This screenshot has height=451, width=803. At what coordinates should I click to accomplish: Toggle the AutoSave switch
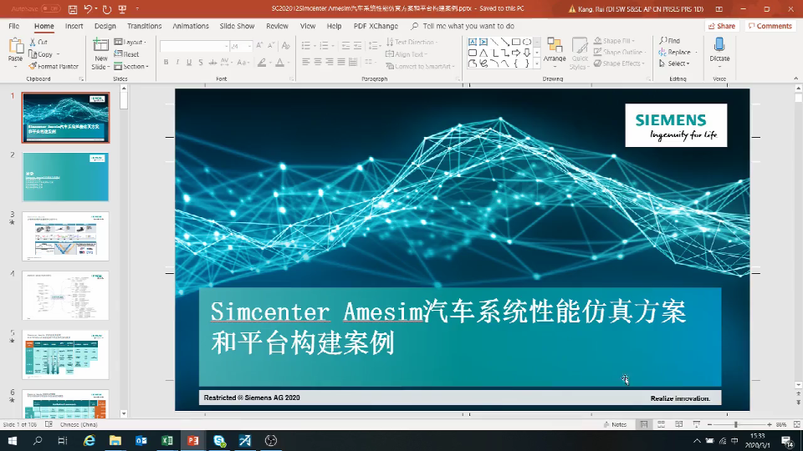click(x=50, y=10)
